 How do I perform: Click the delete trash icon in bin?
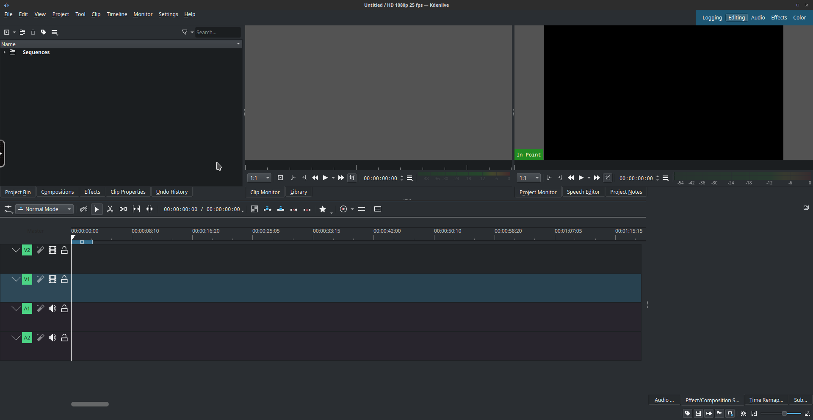click(33, 32)
